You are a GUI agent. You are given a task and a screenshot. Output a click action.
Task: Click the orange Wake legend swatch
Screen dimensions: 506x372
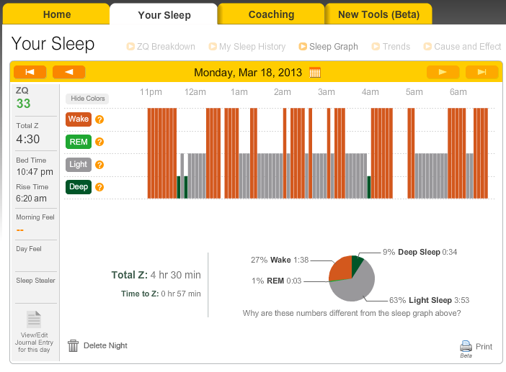point(79,119)
